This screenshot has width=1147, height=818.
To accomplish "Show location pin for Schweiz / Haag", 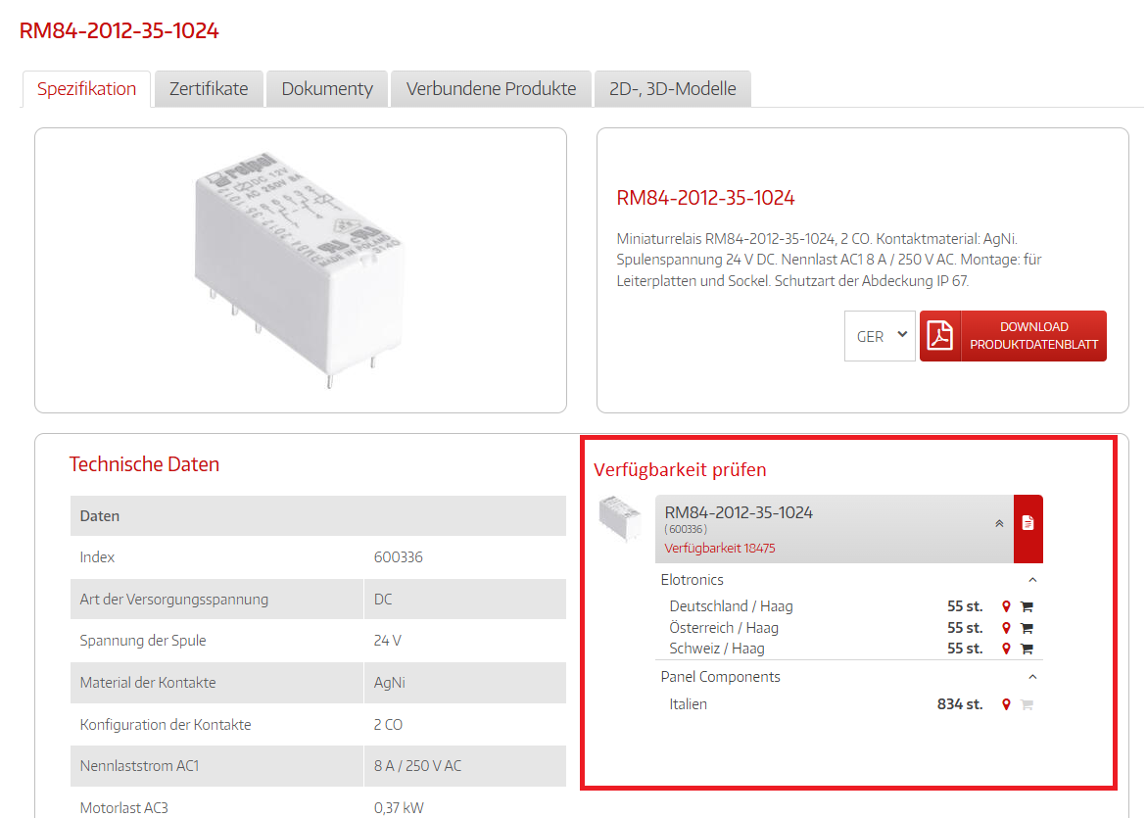I will point(1006,649).
